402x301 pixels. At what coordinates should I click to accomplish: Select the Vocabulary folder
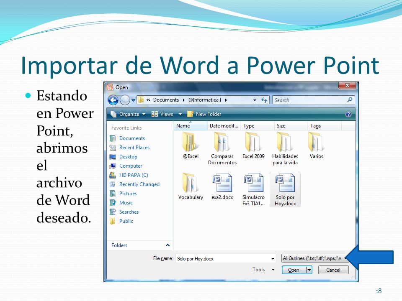(x=191, y=186)
